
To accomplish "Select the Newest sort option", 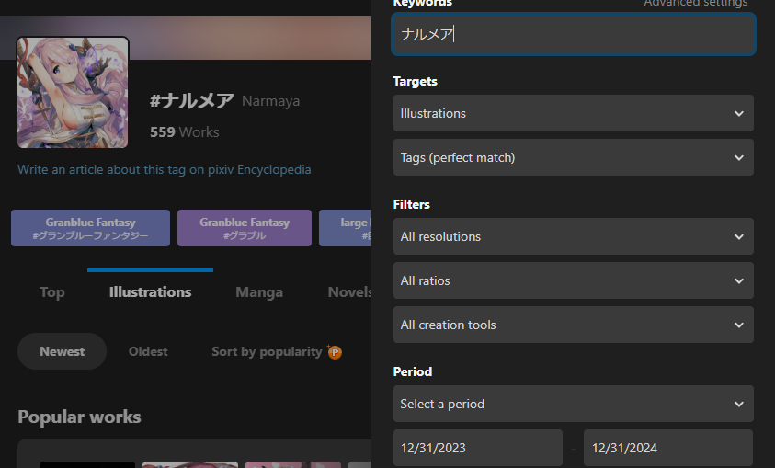I will (62, 351).
